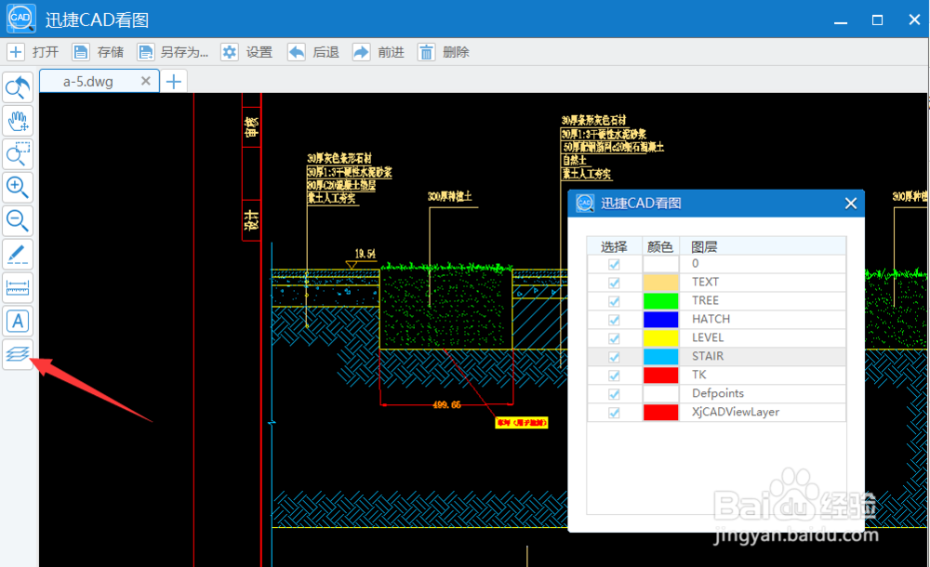Select the Defpoints layer name
The width and height of the screenshot is (930, 567).
(718, 393)
